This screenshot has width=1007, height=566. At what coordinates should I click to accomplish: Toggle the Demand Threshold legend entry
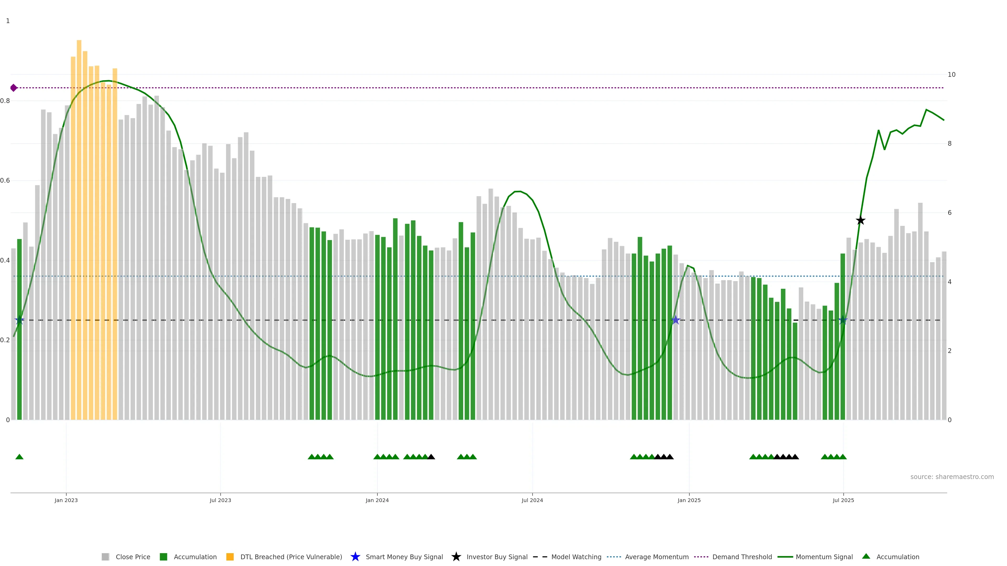742,557
